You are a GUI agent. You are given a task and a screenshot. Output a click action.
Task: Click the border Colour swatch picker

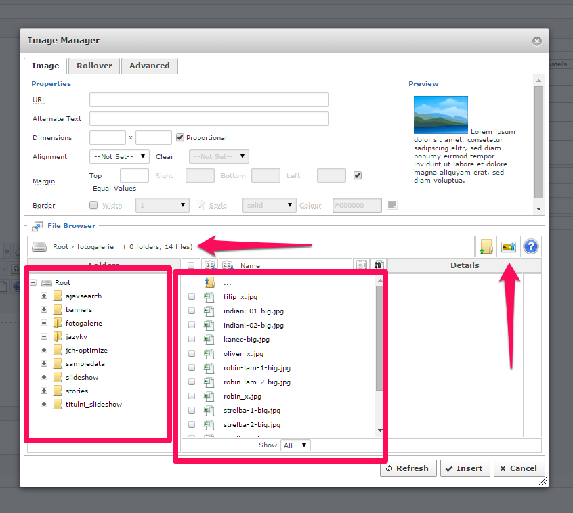(x=391, y=205)
